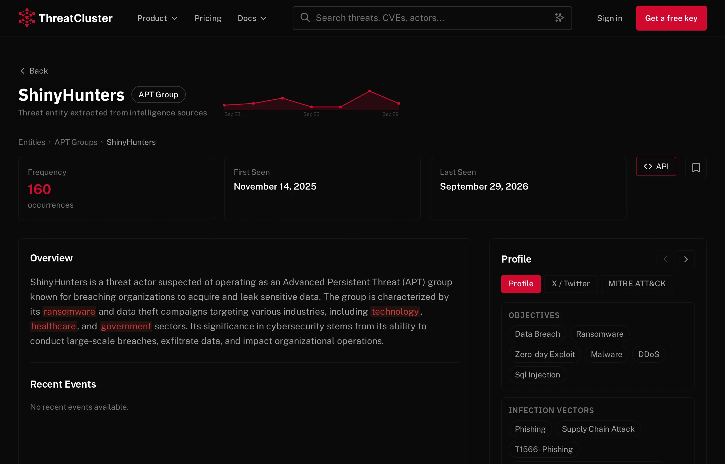Click the APT Group badge

(158, 94)
